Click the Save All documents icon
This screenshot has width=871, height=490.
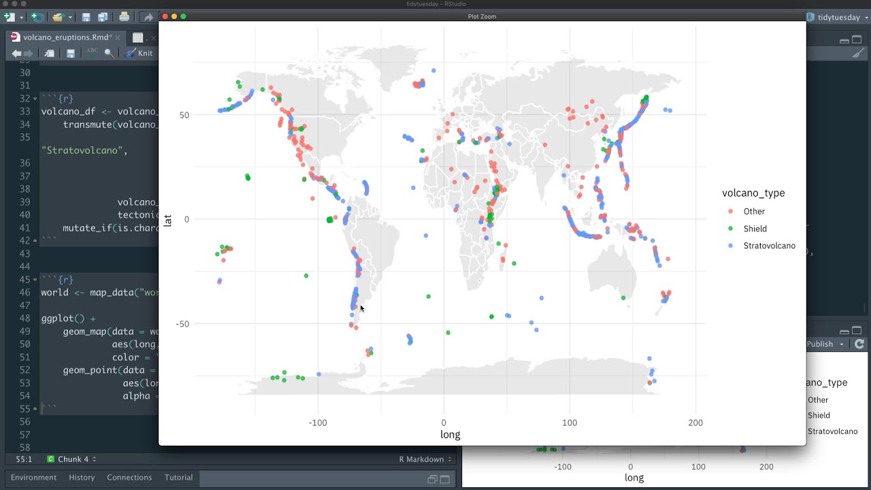pos(102,17)
